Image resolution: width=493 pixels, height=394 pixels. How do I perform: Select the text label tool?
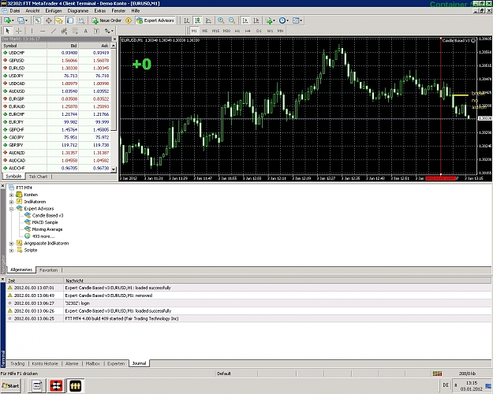click(96, 31)
